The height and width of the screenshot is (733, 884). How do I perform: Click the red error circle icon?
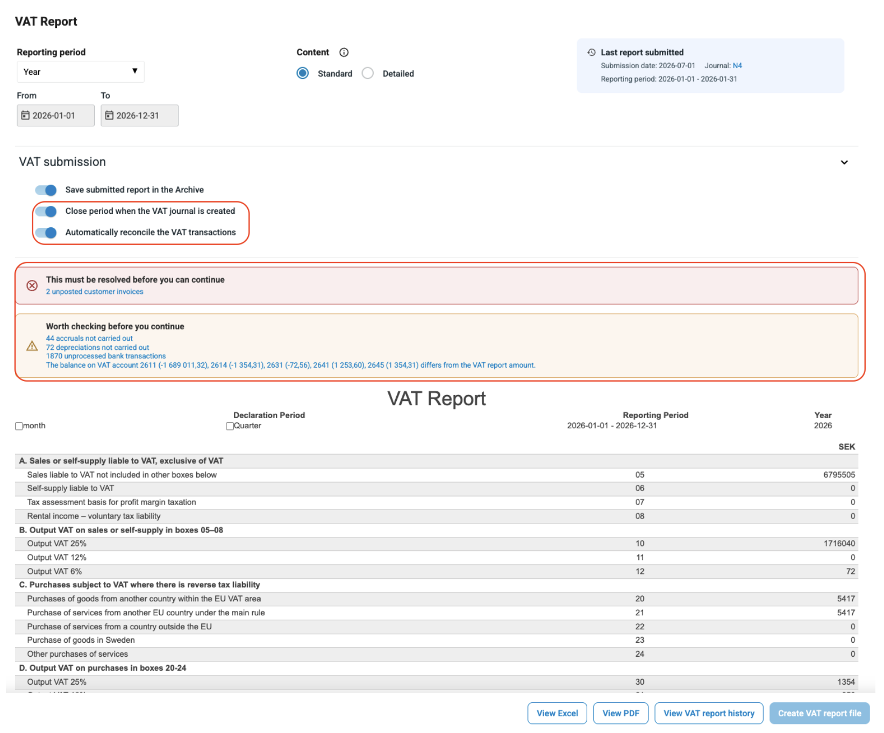point(32,285)
